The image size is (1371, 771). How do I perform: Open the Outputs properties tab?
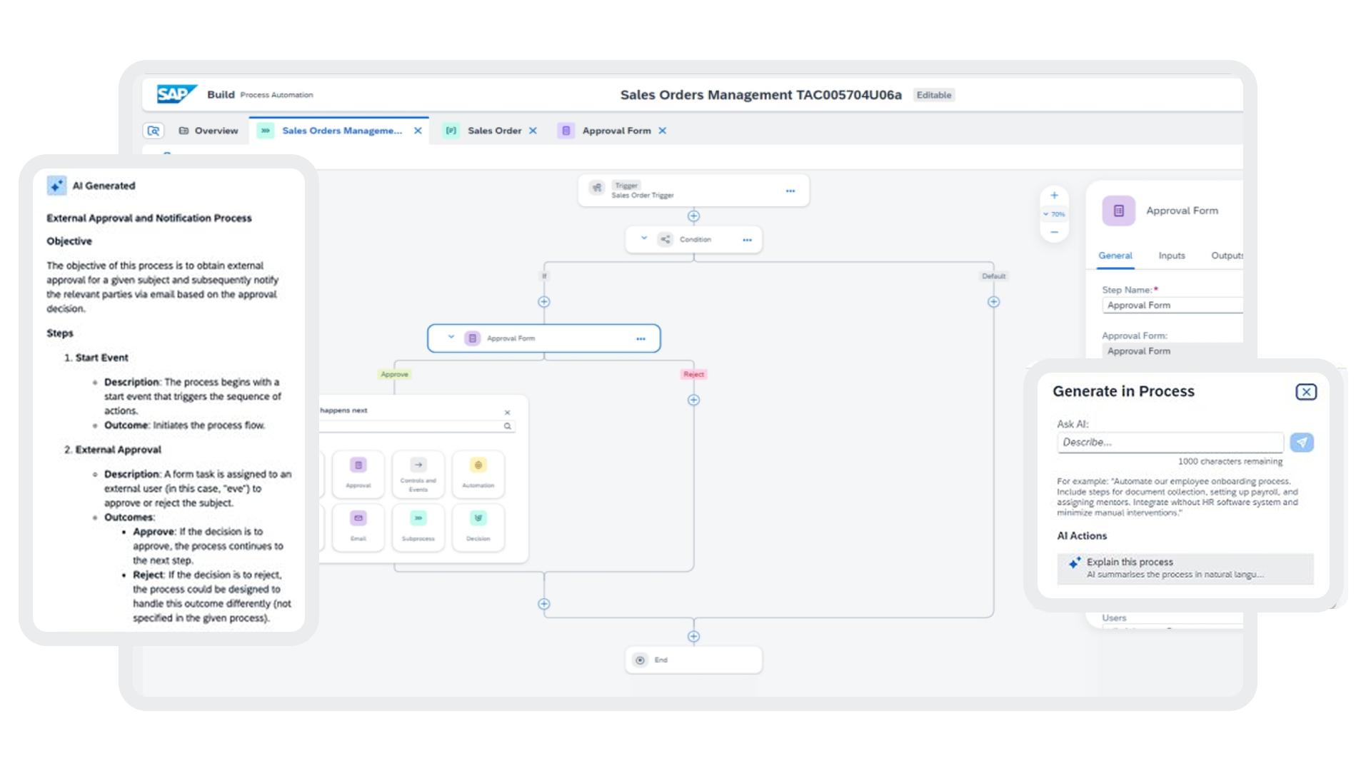[1227, 256]
